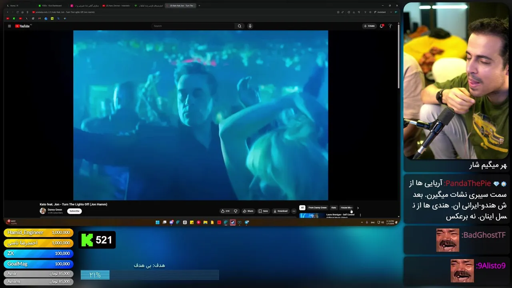Click the Laura Branigan Self Control thumbnail
Screen dimensions: 512x288
(x=312, y=216)
